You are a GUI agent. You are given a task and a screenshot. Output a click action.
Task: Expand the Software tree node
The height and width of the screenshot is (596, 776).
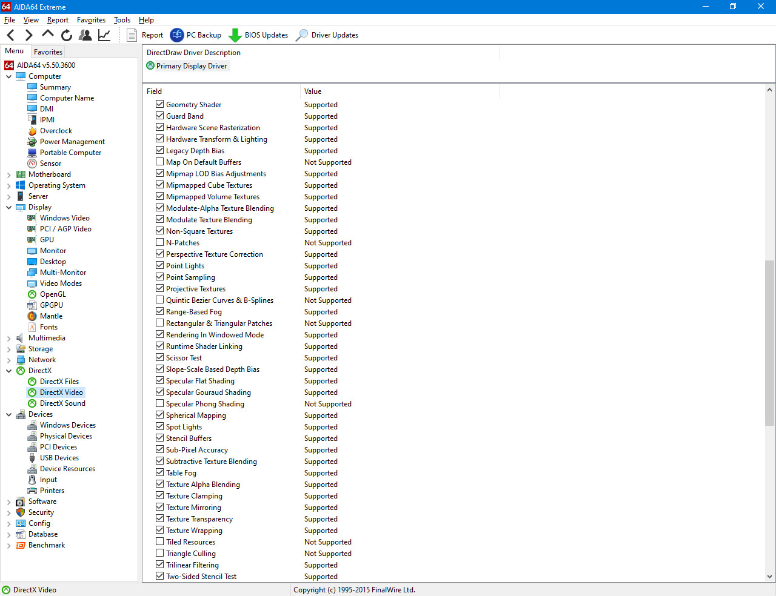(x=9, y=502)
